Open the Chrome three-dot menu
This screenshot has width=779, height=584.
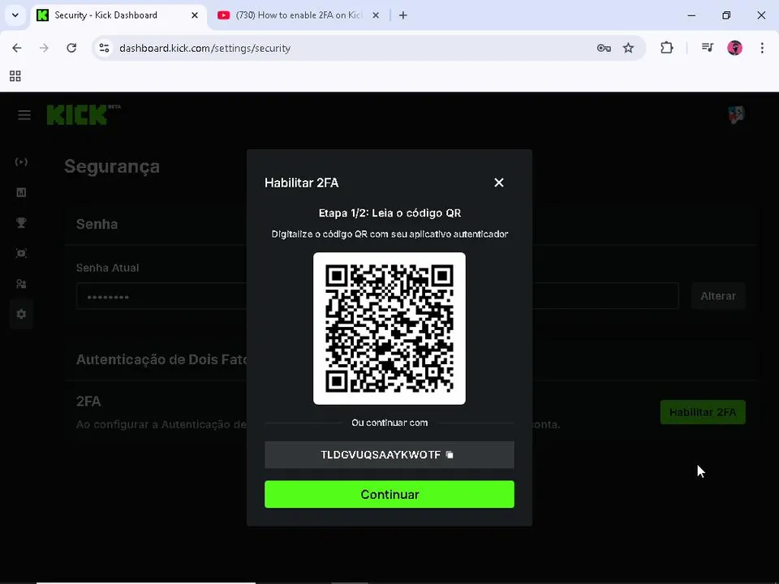[762, 48]
